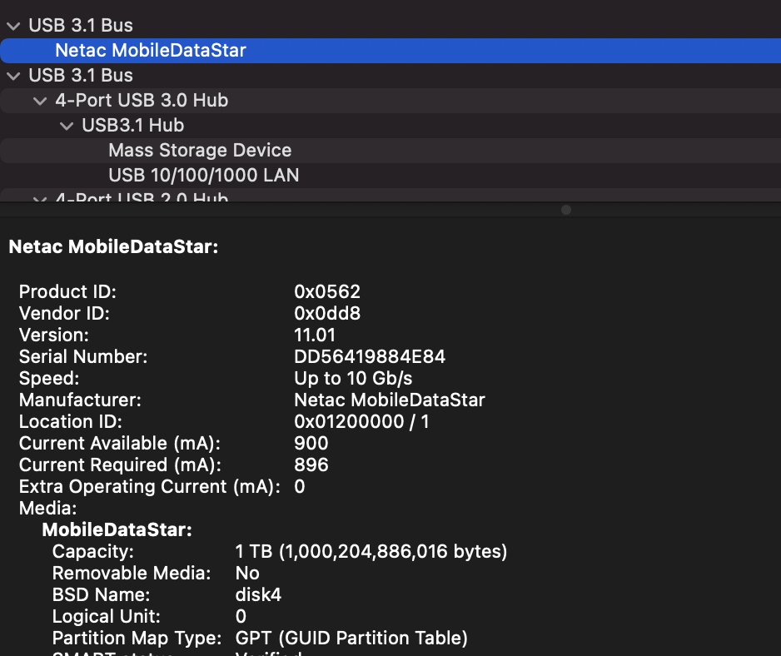Click the Vendor ID: label
The width and height of the screenshot is (781, 656).
pyautogui.click(x=64, y=313)
